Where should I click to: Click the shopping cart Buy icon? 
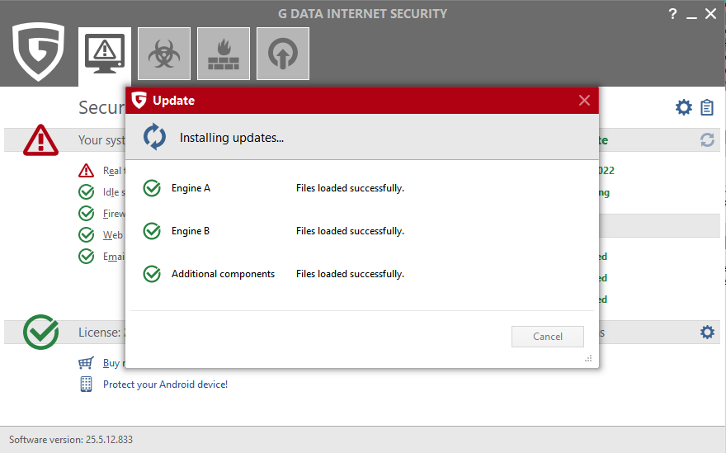click(86, 362)
